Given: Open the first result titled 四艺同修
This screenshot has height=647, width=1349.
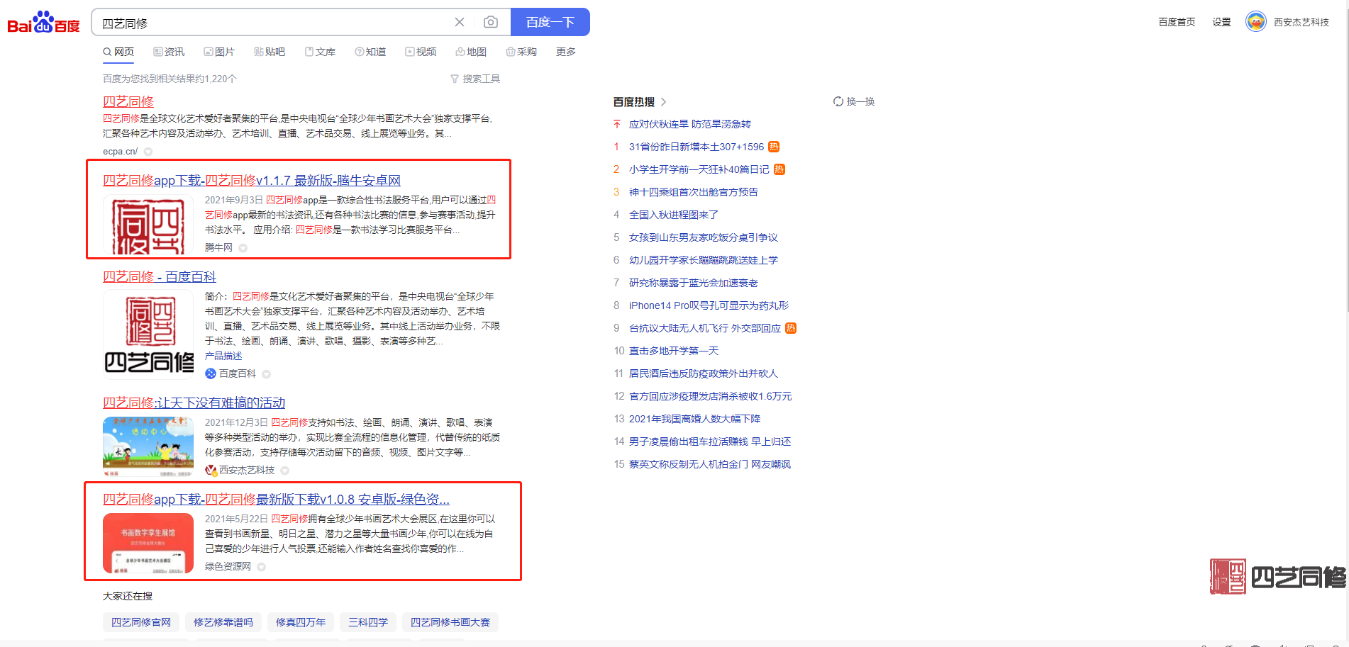Looking at the screenshot, I should click(x=128, y=101).
